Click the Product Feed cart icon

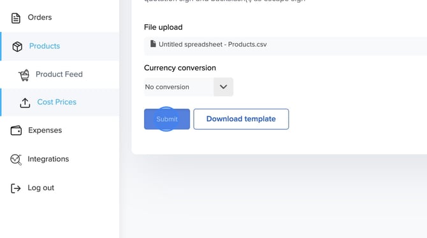[x=24, y=75]
